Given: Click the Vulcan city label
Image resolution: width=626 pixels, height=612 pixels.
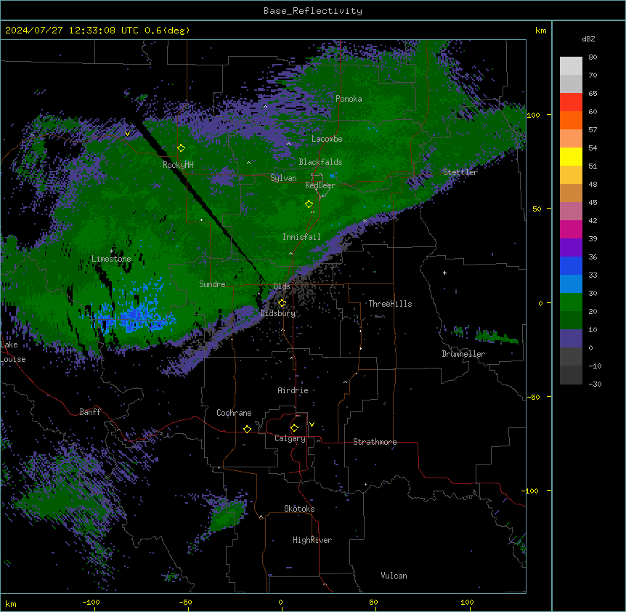Looking at the screenshot, I should pos(394,576).
